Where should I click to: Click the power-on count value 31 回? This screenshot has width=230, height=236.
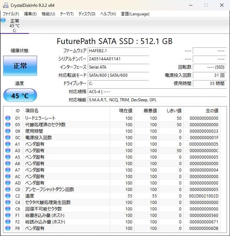(210, 75)
